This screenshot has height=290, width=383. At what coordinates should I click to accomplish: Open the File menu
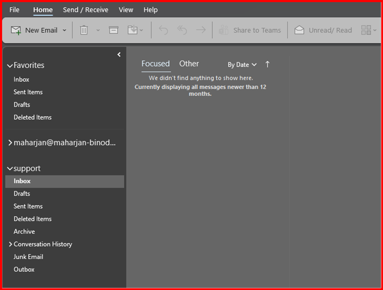coord(14,10)
